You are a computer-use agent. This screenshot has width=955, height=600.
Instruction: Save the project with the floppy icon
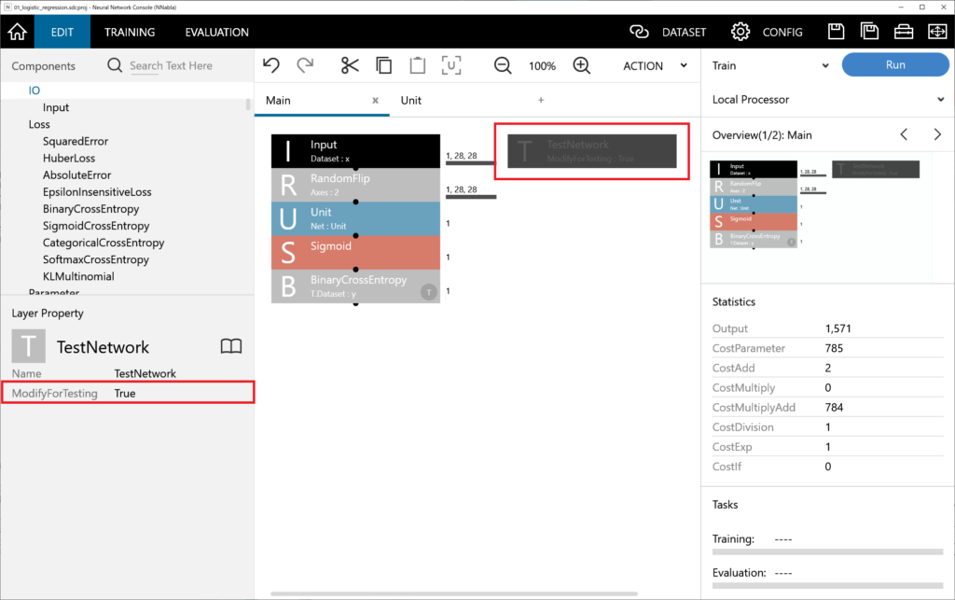pos(836,31)
